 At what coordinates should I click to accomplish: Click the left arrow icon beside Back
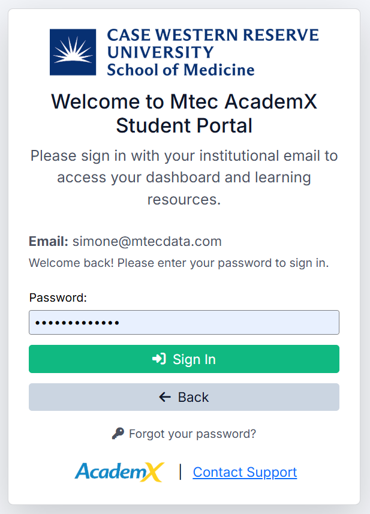click(165, 397)
